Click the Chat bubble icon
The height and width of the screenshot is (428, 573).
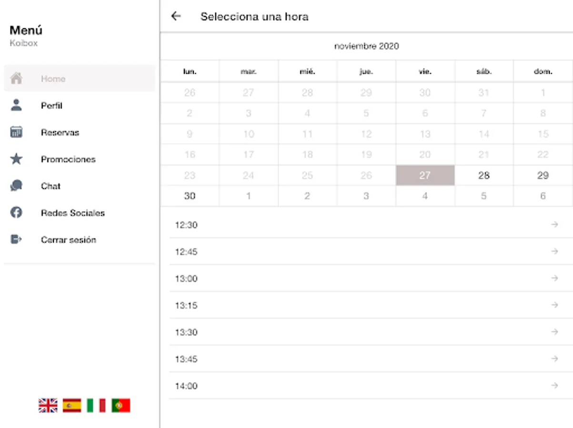click(x=16, y=186)
